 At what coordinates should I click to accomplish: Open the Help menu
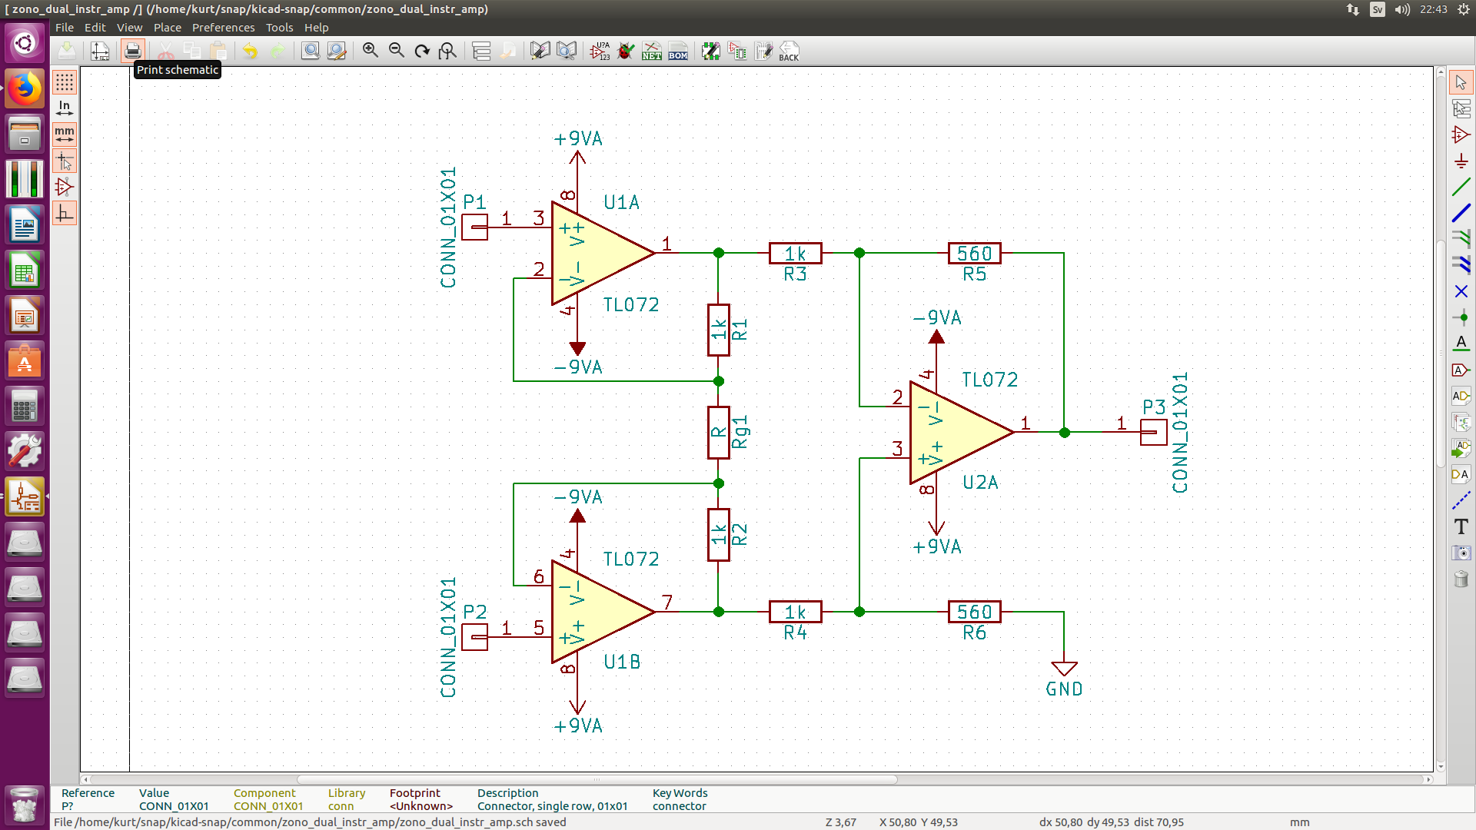(x=317, y=27)
